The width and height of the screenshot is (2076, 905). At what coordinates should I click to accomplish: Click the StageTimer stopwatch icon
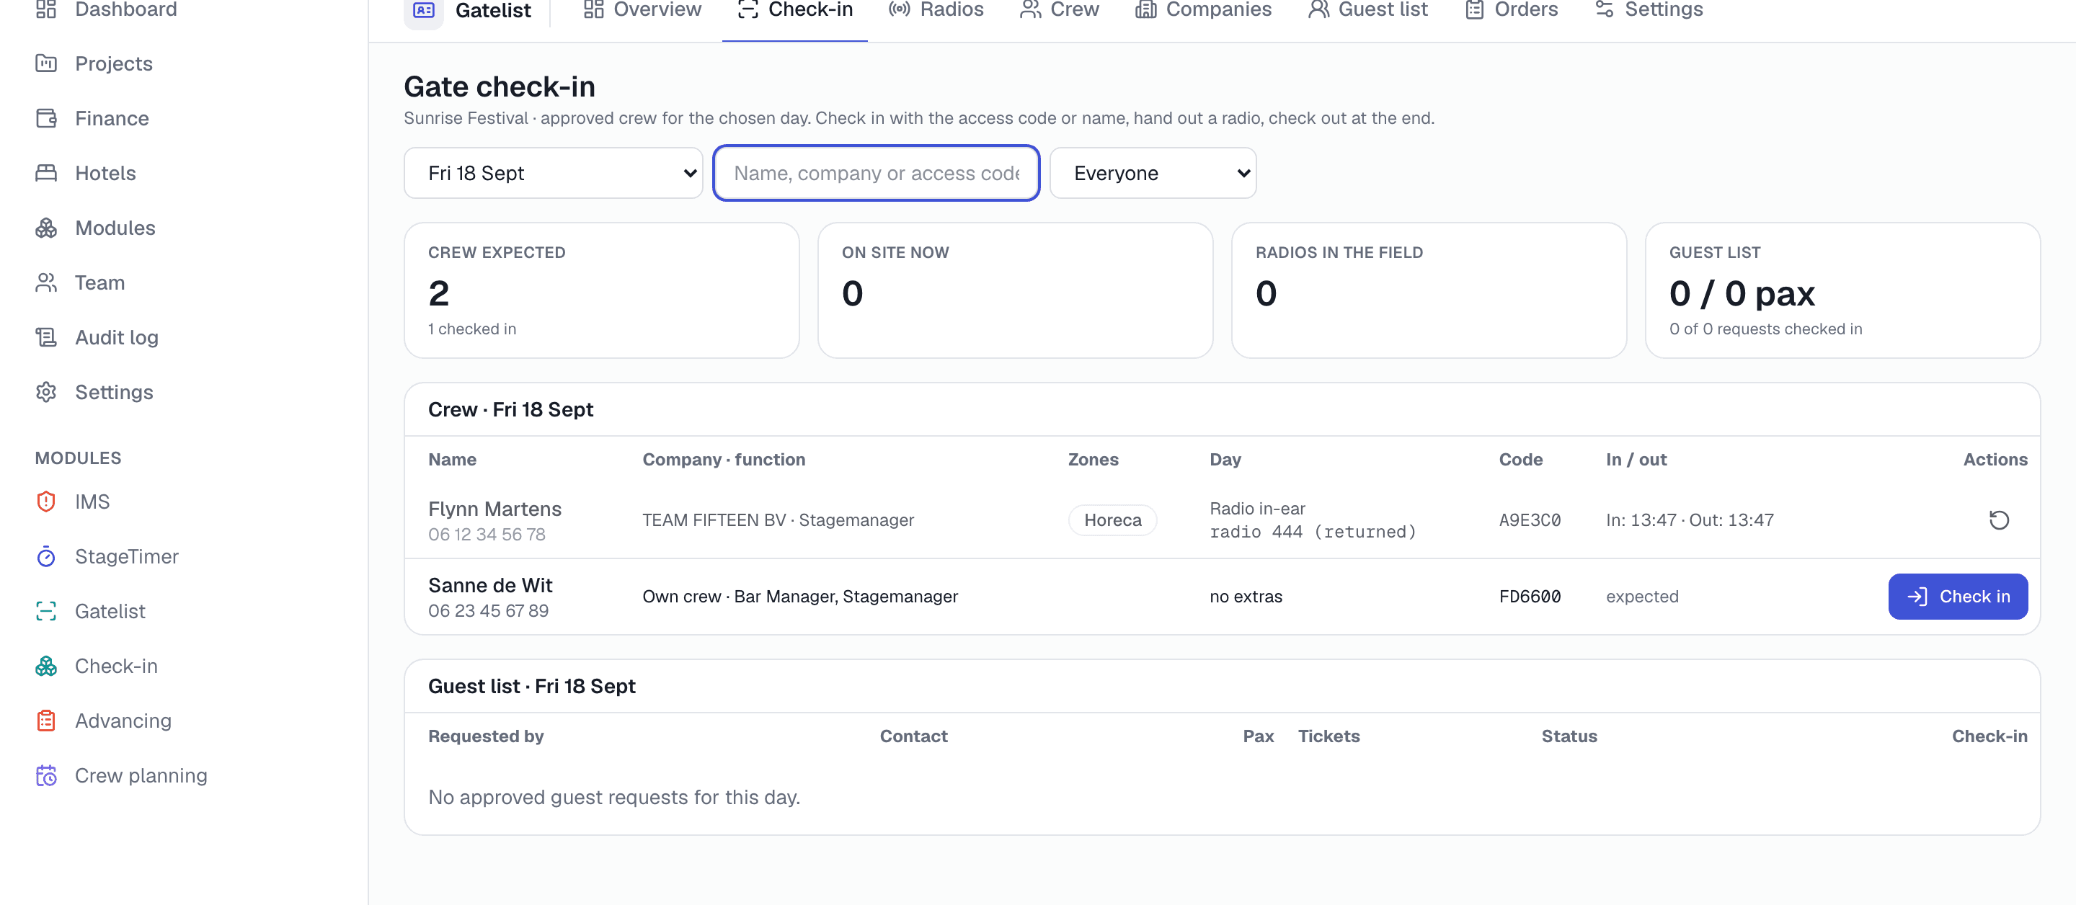click(46, 556)
